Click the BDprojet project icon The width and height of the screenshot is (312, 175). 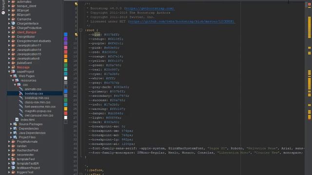[x=13, y=10]
